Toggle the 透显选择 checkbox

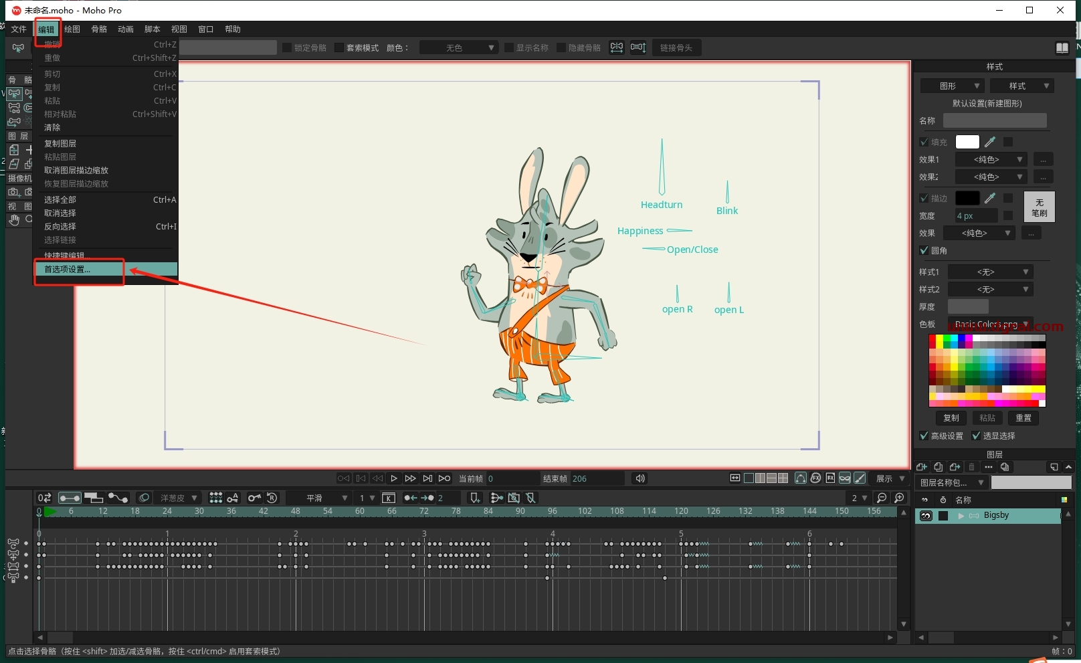(976, 436)
